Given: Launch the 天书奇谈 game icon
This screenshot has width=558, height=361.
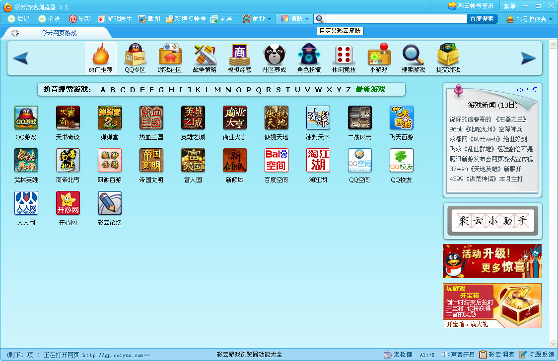Looking at the screenshot, I should pos(68,118).
